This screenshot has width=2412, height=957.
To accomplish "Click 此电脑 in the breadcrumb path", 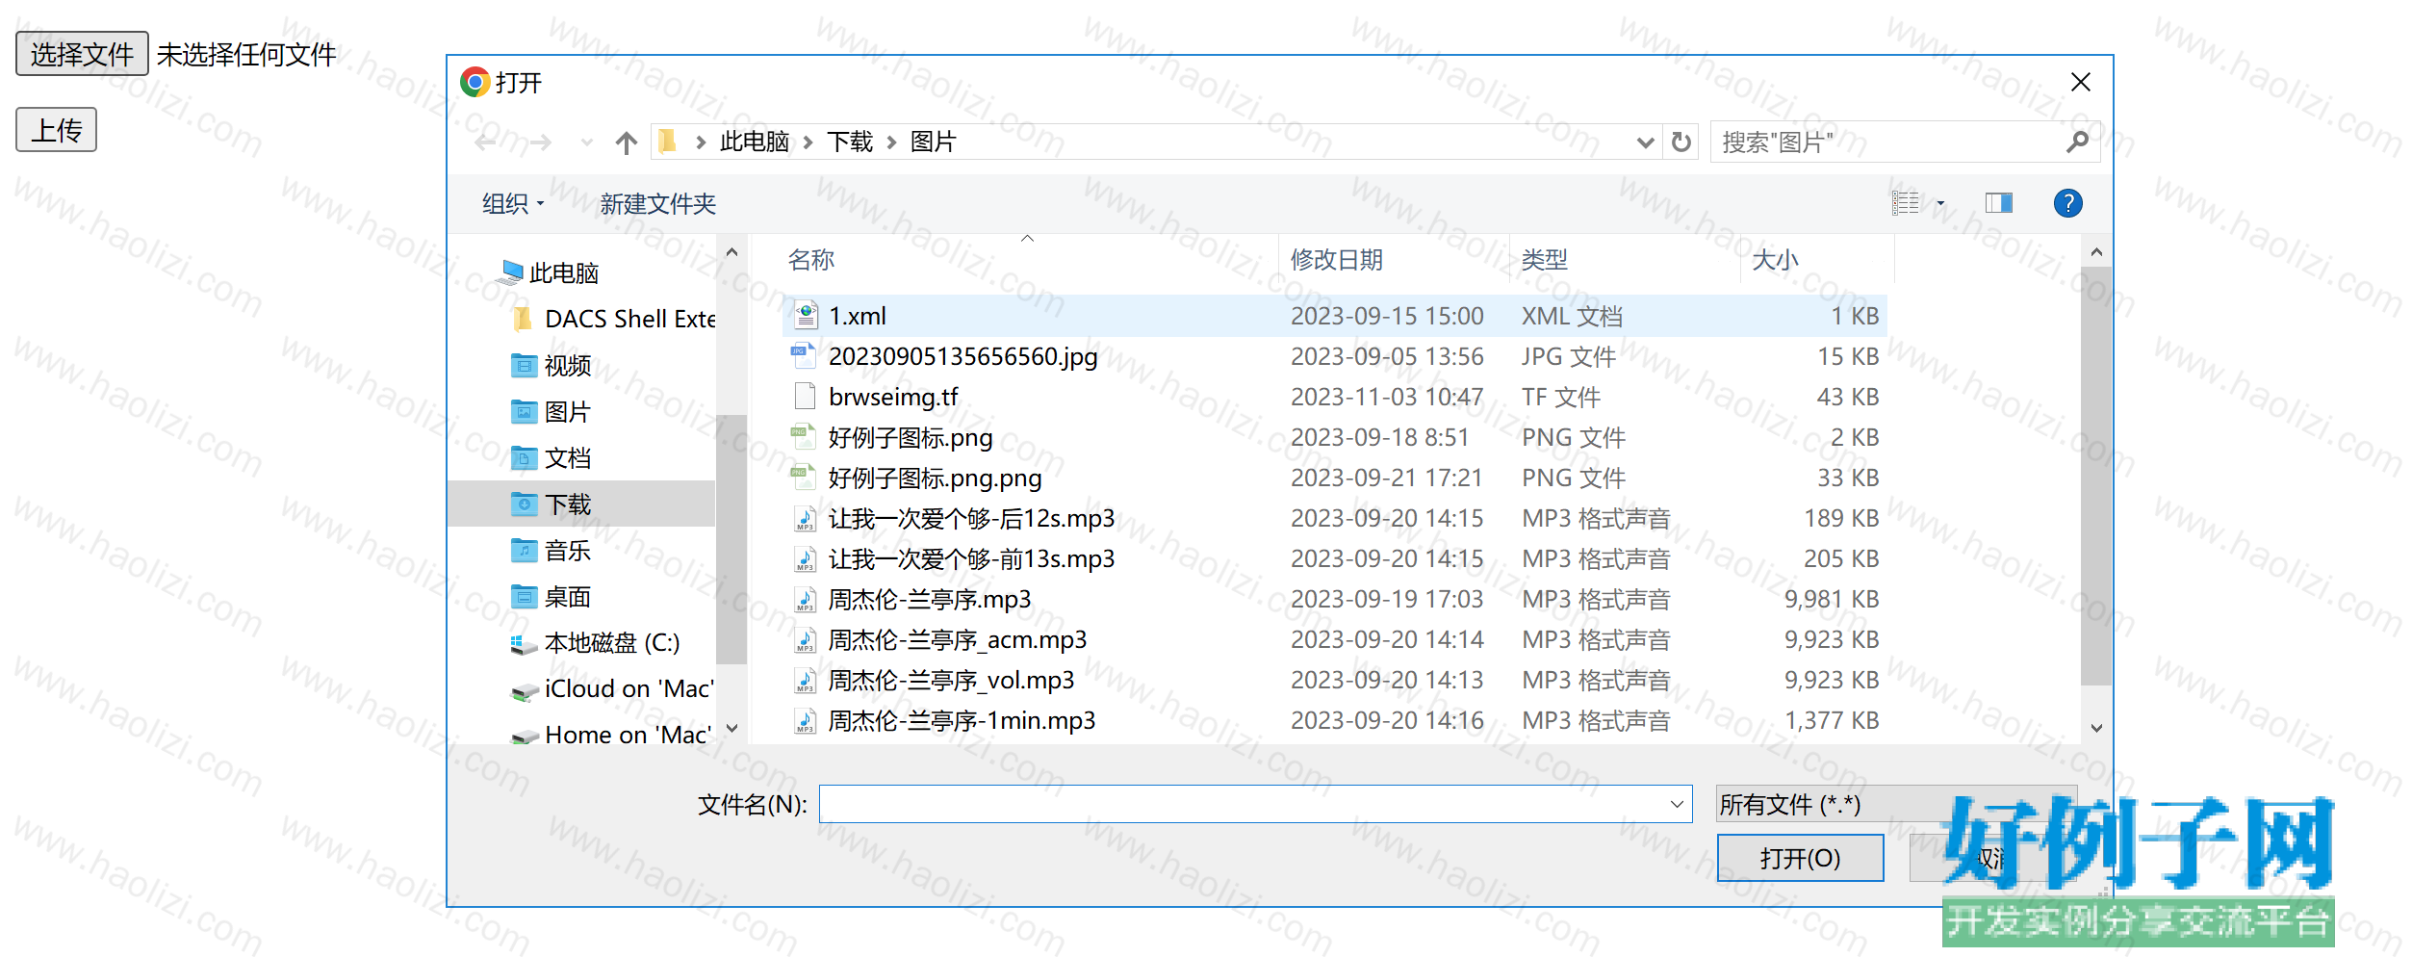I will (754, 142).
